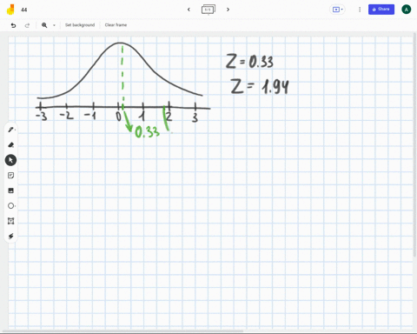417x334 pixels.
Task: Add a text box
Action: click(10, 221)
